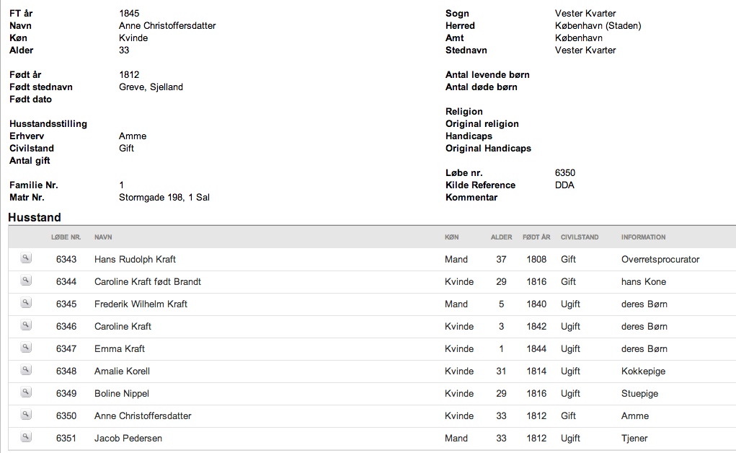Click the CIVILSTAND column header

coord(580,237)
